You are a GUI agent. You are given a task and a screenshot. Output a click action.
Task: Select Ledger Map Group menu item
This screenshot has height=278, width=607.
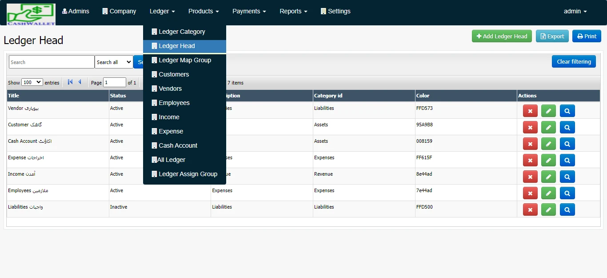click(x=184, y=60)
